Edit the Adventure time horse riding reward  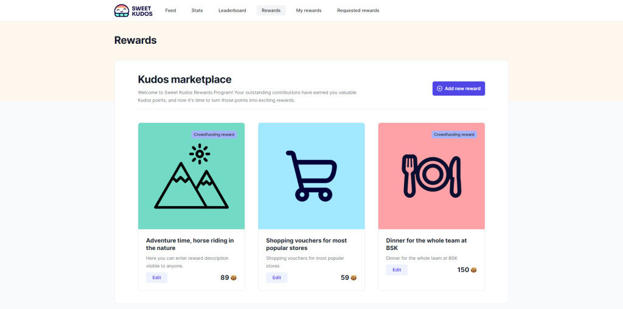[x=156, y=277]
